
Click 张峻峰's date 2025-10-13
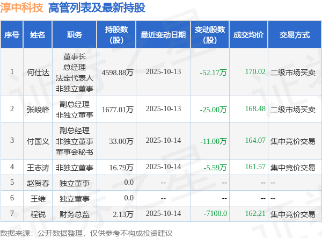[x=163, y=109]
